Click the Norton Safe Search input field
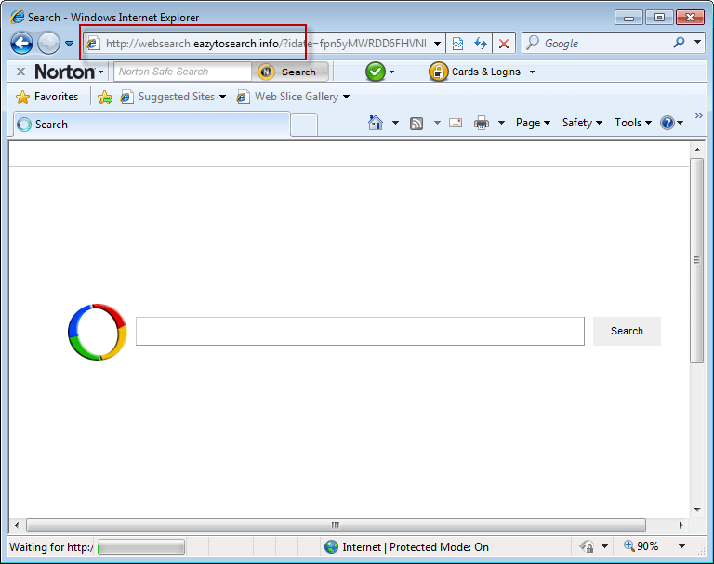Image resolution: width=714 pixels, height=564 pixels. [182, 72]
